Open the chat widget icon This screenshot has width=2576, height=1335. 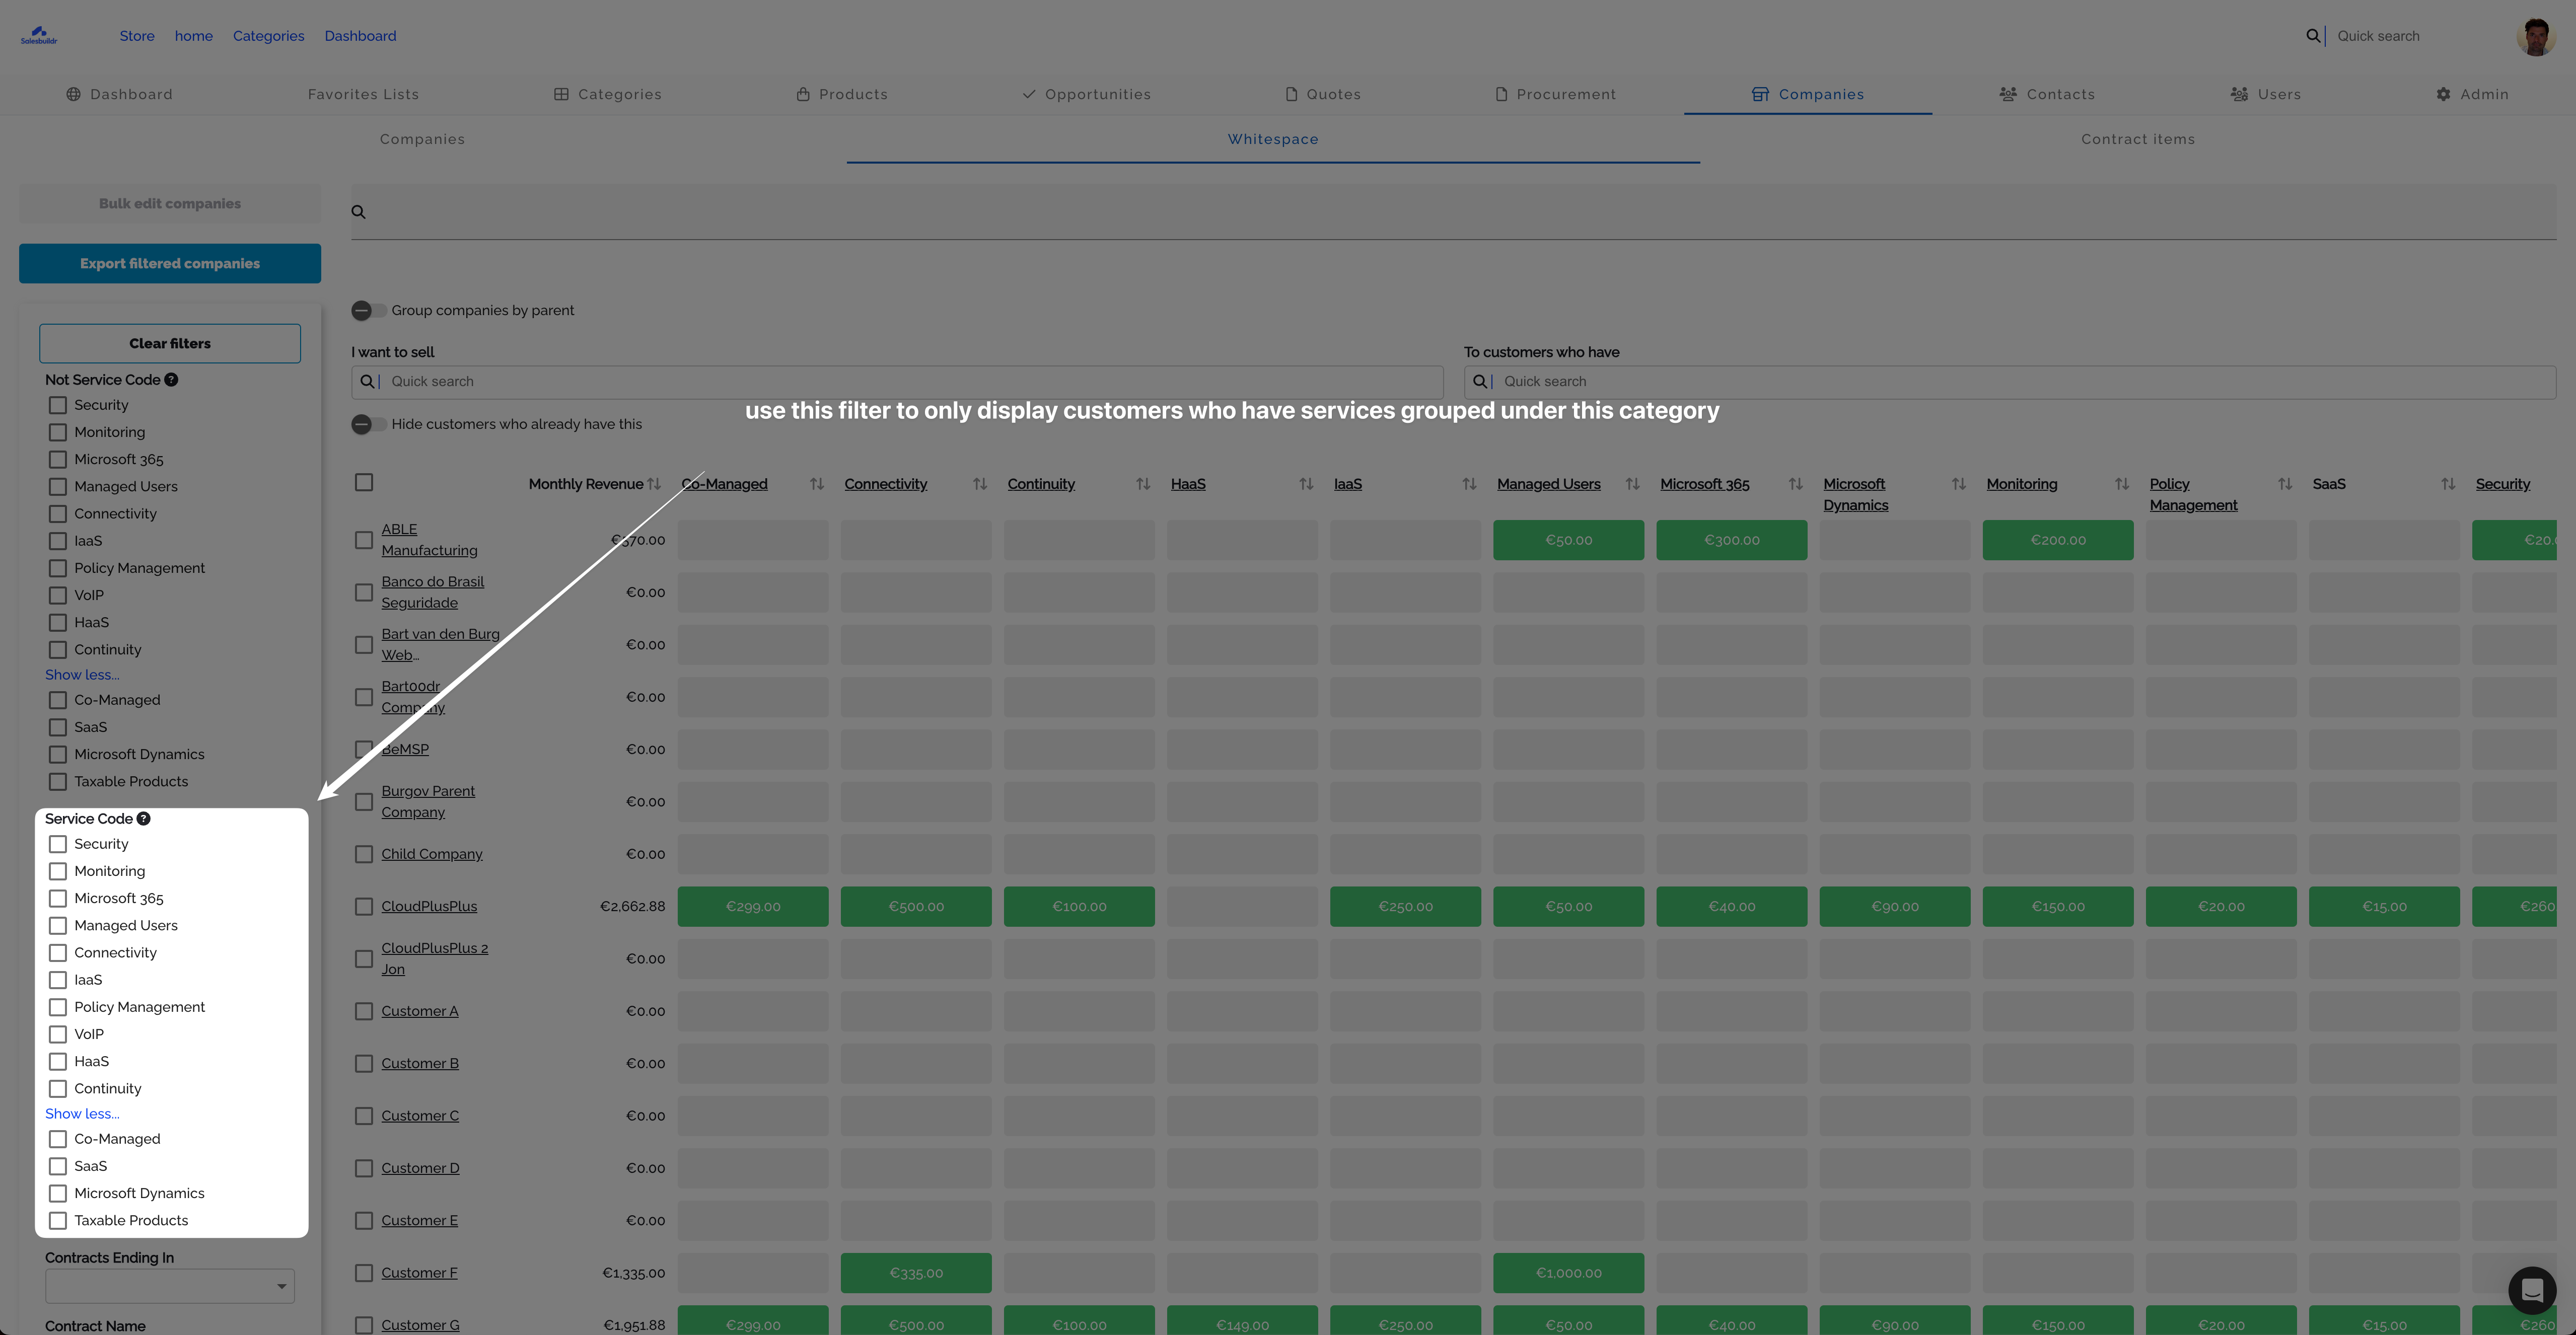click(x=2531, y=1291)
